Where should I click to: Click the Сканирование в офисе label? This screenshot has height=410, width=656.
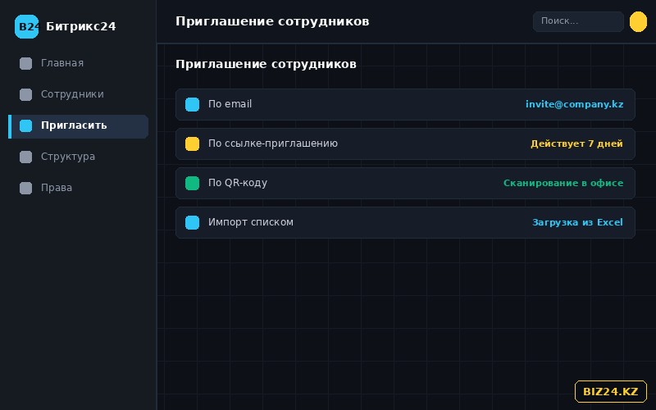(563, 183)
